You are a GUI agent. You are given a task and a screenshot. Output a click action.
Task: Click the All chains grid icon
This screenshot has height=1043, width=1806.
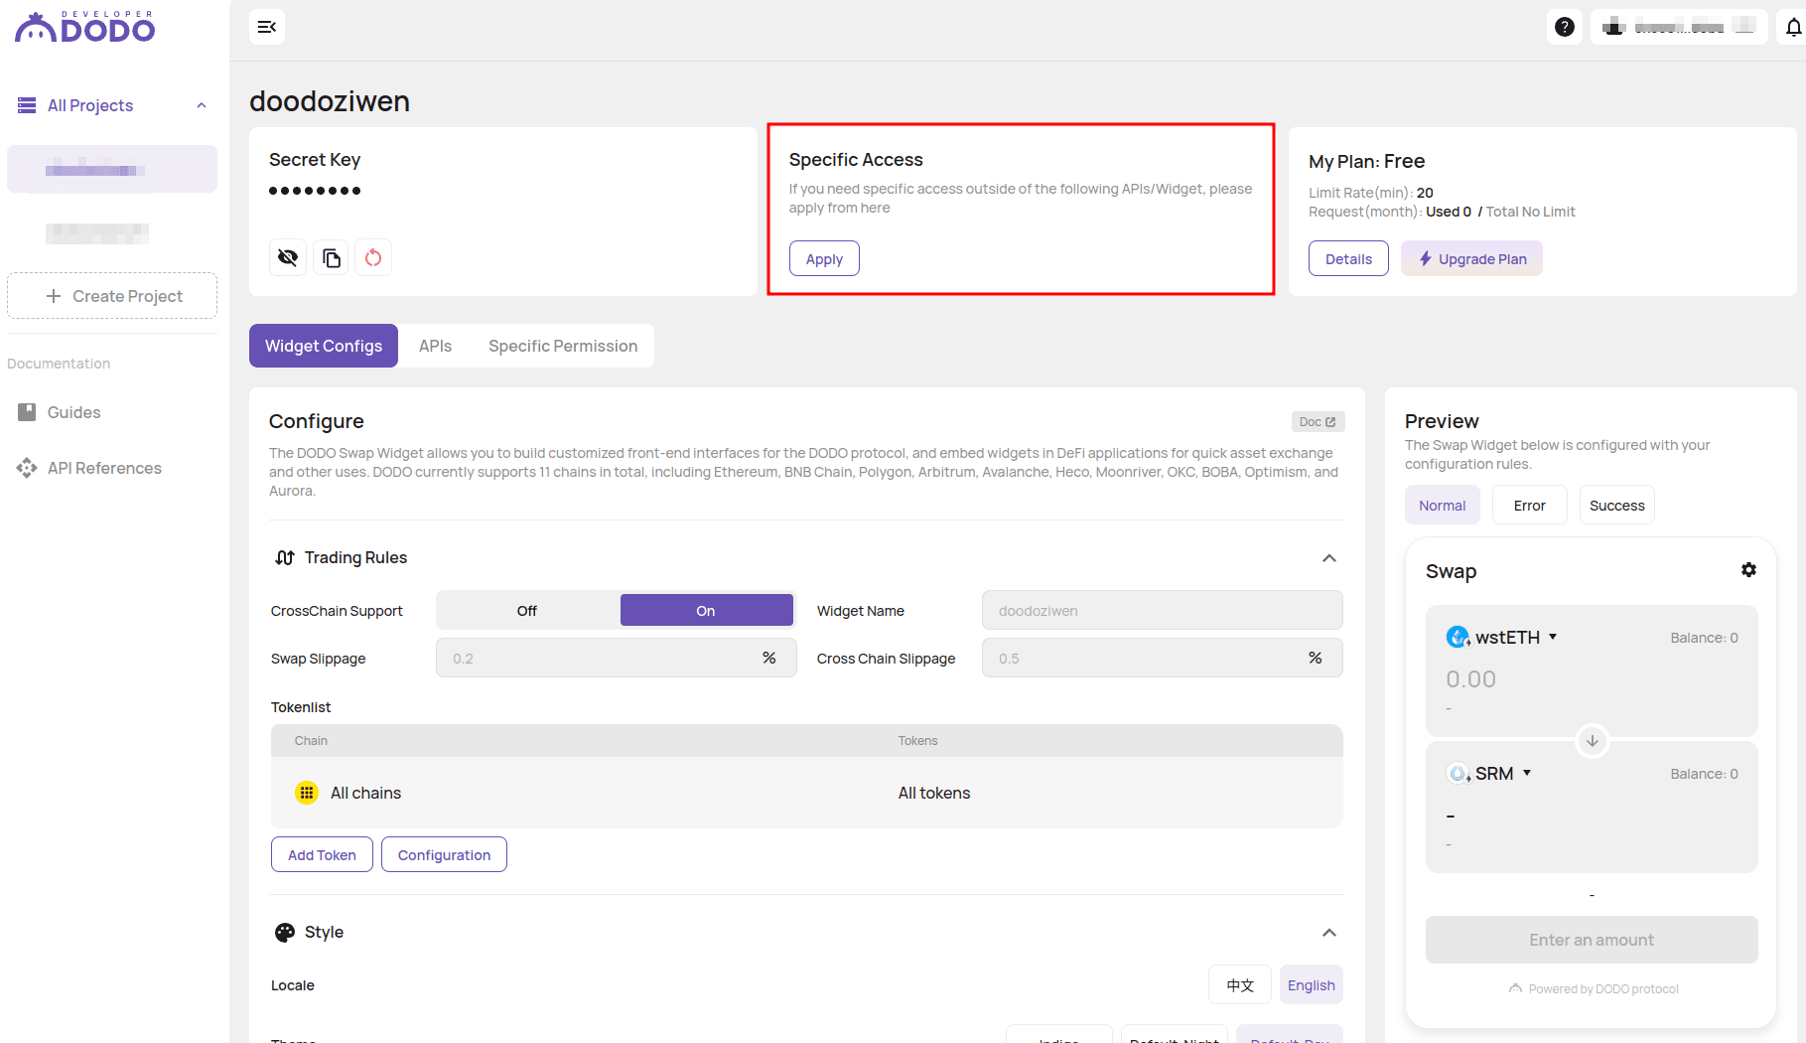[x=307, y=793]
